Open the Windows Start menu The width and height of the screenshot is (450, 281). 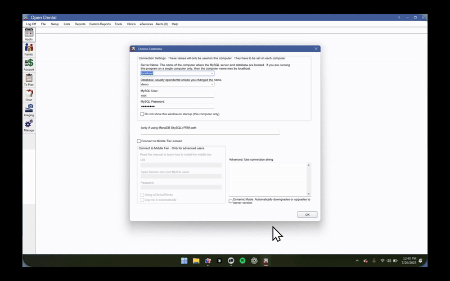(184, 261)
